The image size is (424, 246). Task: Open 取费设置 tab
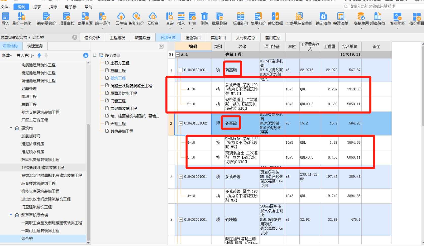click(143, 38)
